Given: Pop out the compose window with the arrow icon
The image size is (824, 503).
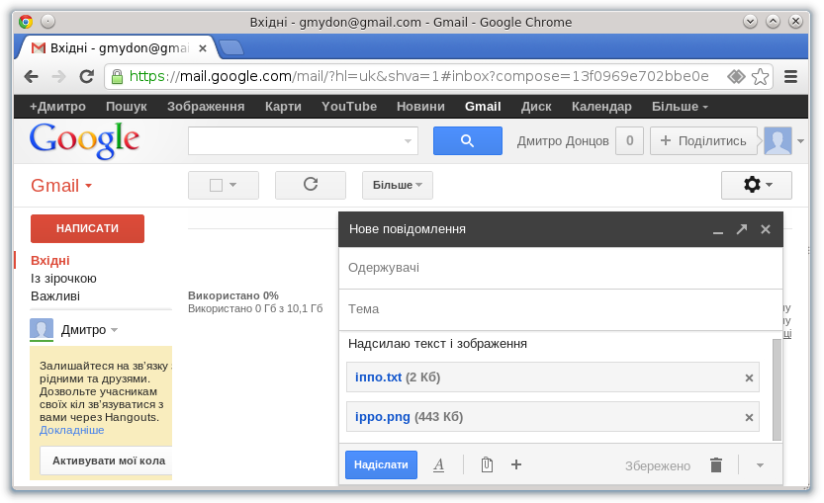Looking at the screenshot, I should (742, 229).
